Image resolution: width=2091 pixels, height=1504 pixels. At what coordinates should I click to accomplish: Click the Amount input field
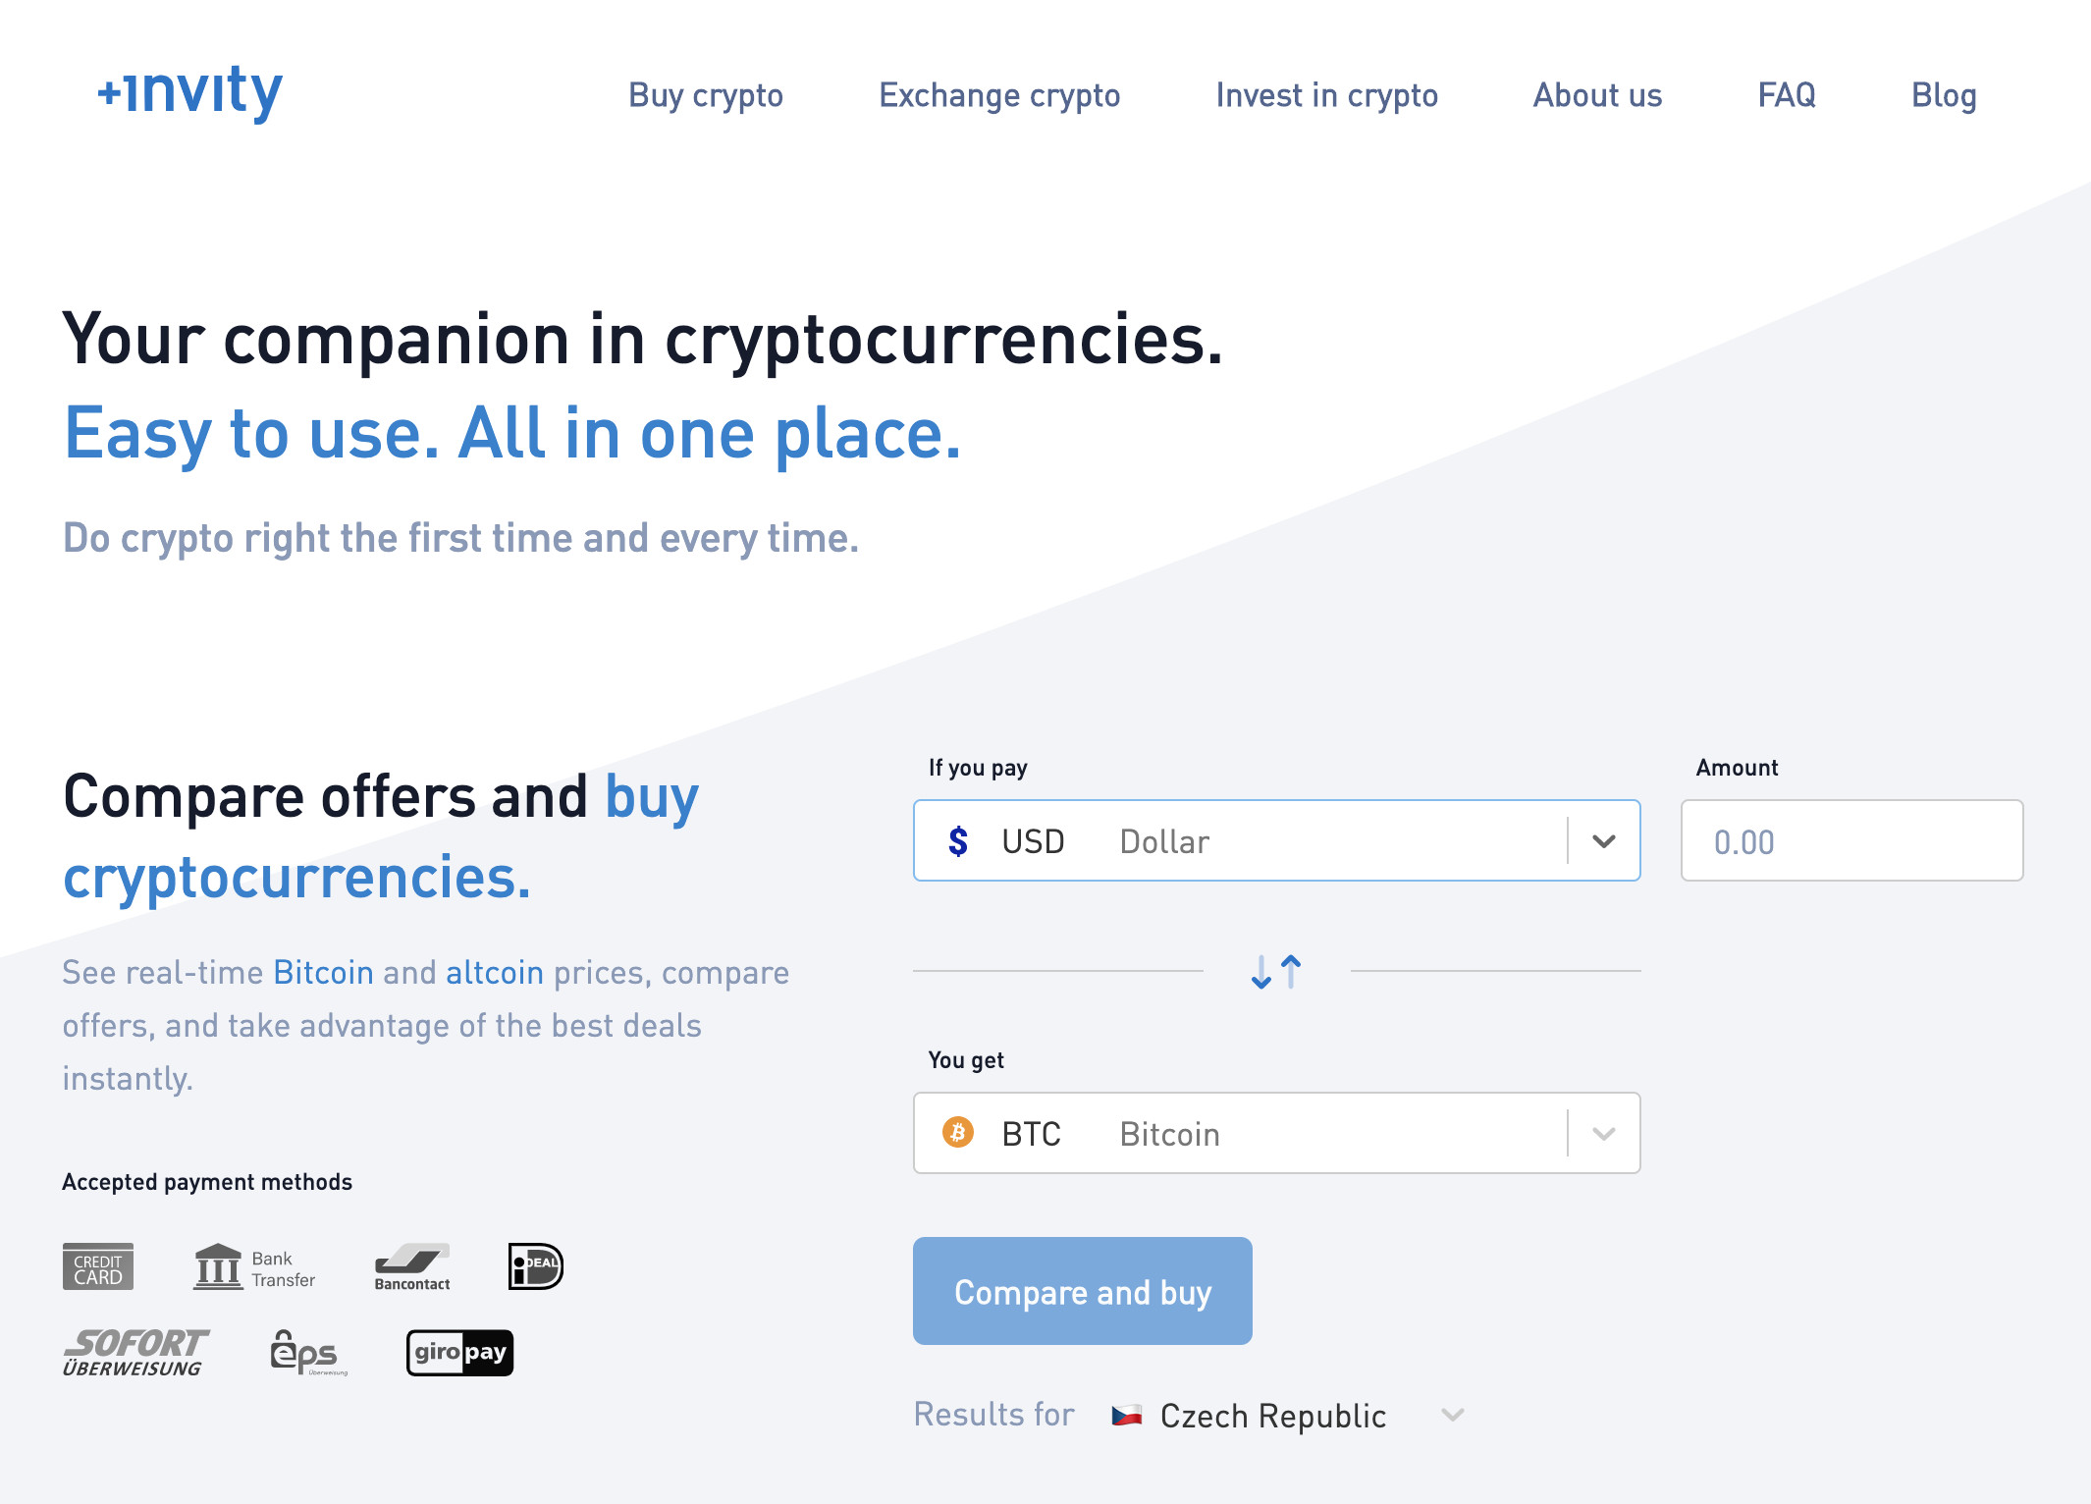[1851, 841]
